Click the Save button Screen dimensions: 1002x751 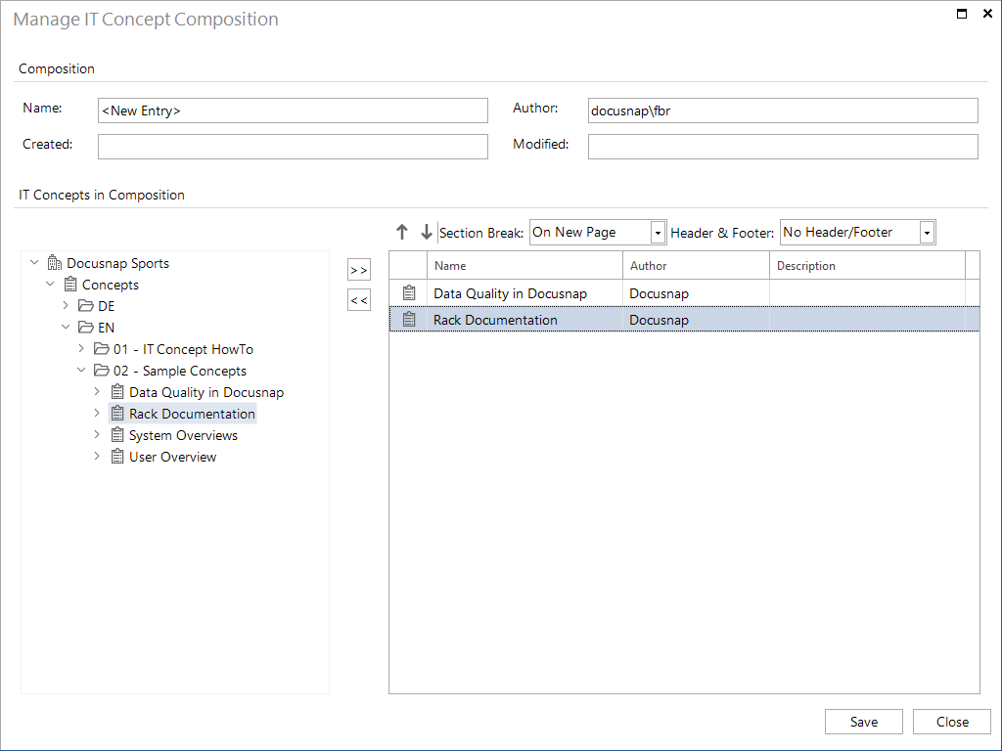(864, 722)
